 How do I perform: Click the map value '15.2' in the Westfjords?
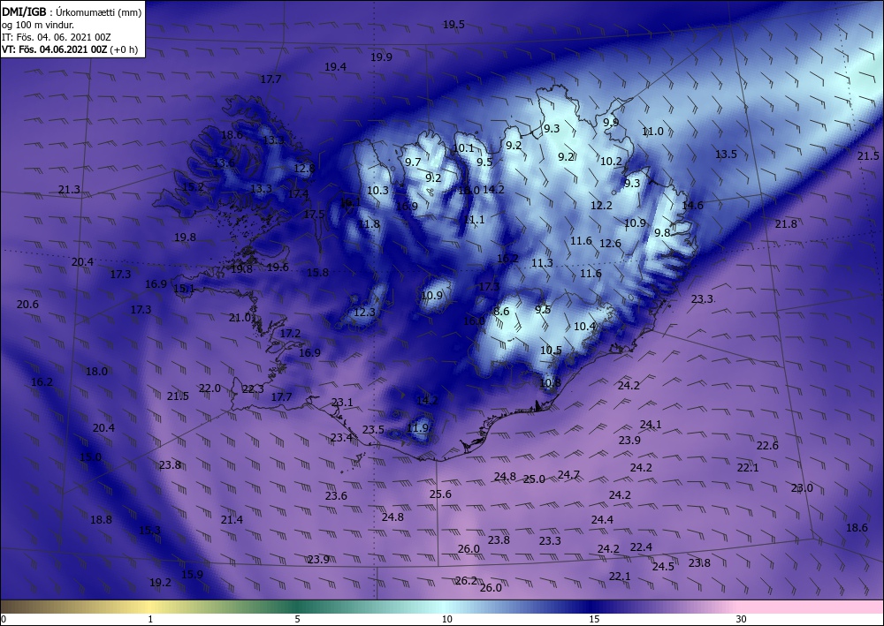pyautogui.click(x=193, y=187)
